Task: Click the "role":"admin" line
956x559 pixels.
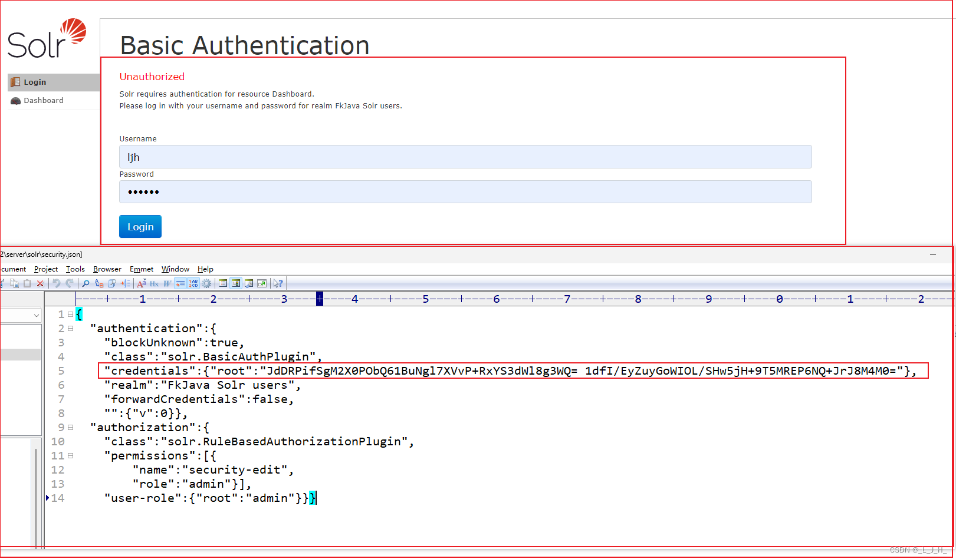Action: [x=192, y=484]
